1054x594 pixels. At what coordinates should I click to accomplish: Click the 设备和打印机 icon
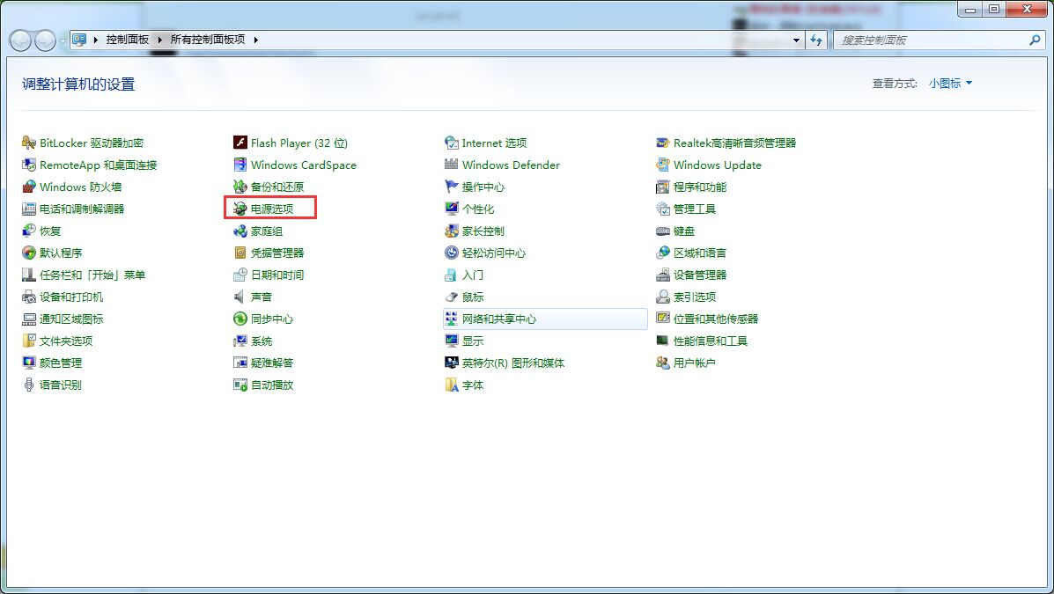pyautogui.click(x=29, y=297)
